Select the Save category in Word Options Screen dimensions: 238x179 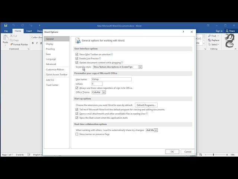point(57,54)
